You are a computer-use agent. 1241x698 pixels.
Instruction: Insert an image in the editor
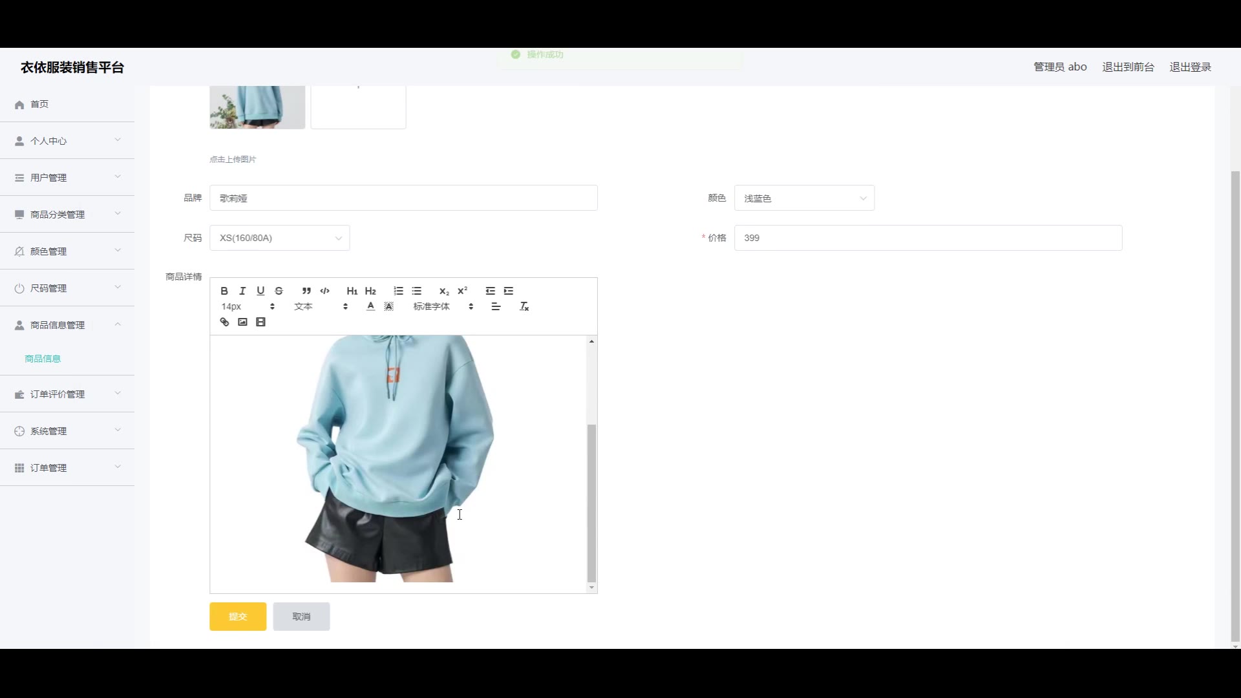coord(242,322)
